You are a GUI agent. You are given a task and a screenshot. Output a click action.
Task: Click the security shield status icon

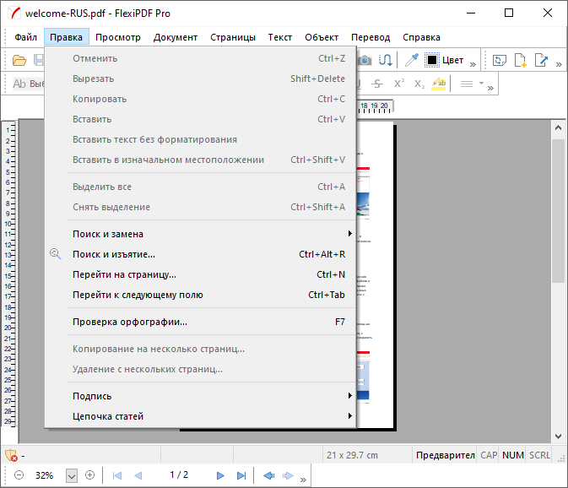click(11, 455)
